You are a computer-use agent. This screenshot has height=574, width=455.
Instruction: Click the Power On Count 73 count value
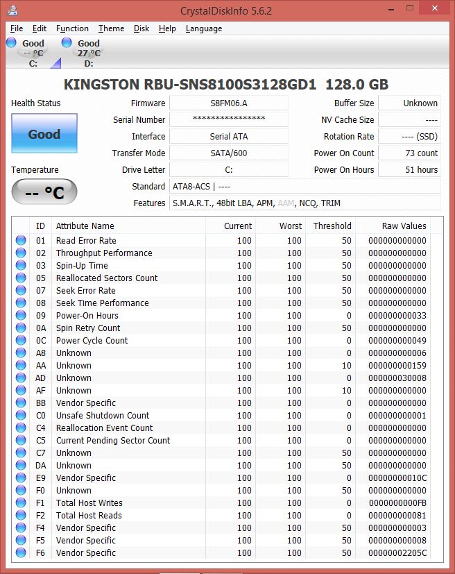point(409,153)
